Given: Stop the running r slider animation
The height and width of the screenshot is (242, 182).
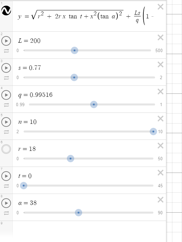Looking at the screenshot, I should (6, 149).
